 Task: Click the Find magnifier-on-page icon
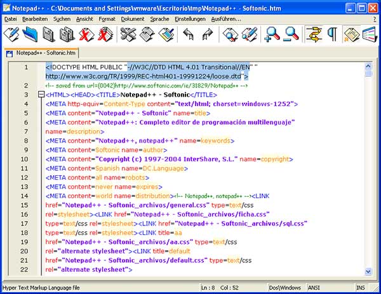pyautogui.click(x=230, y=34)
